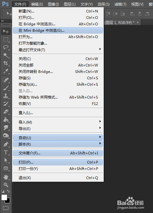153x213 pixels.
Task: Open the 编辑(E) menu
Action: point(37,4)
